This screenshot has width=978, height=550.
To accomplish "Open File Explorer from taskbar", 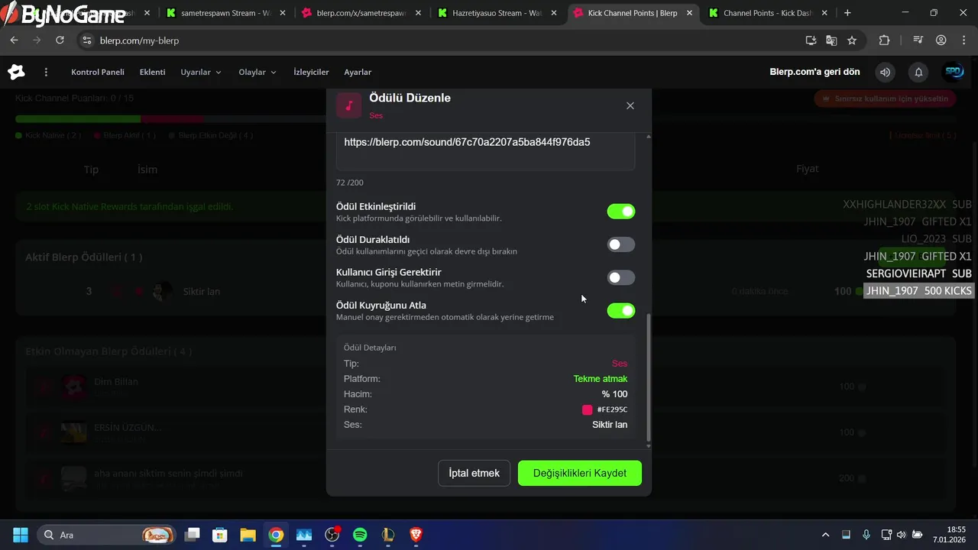I will click(248, 535).
